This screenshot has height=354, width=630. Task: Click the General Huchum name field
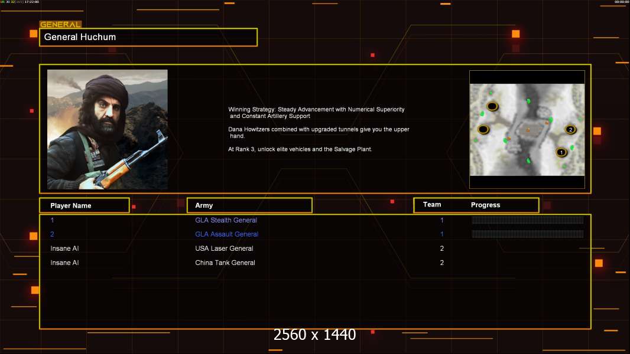[148, 37]
